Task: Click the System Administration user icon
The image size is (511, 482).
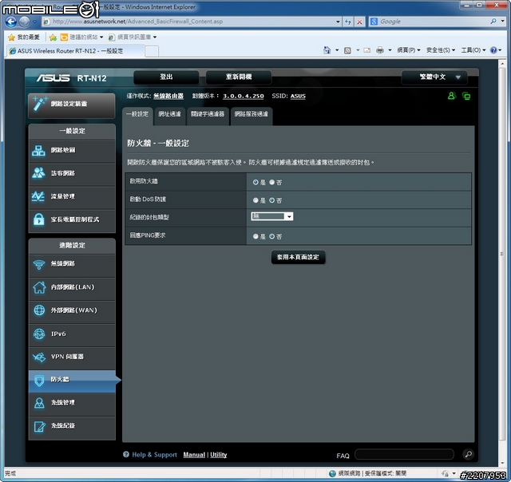Action: [39, 403]
